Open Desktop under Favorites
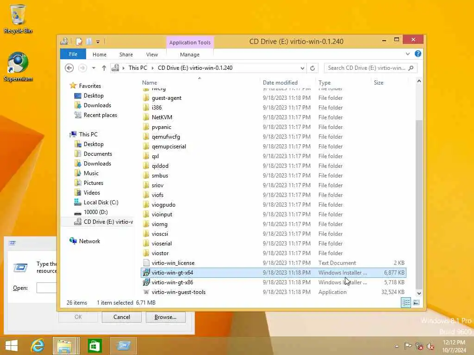This screenshot has width=474, height=355. (94, 96)
